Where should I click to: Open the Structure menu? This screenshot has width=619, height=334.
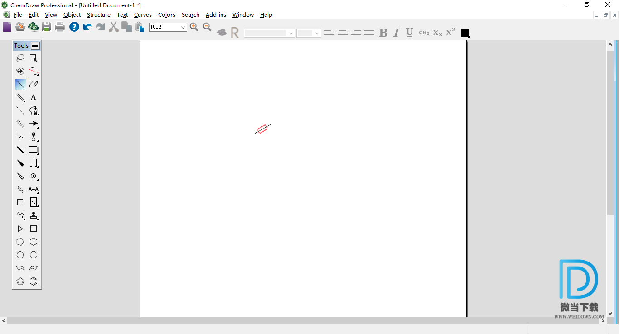pos(98,15)
